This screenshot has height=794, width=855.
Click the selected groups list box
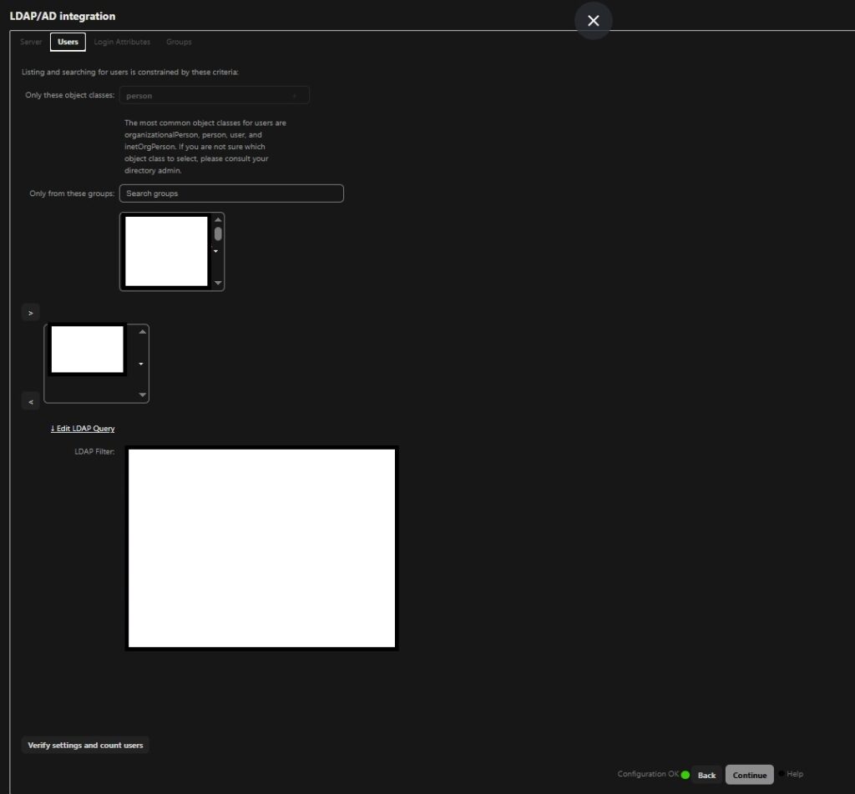(x=97, y=364)
